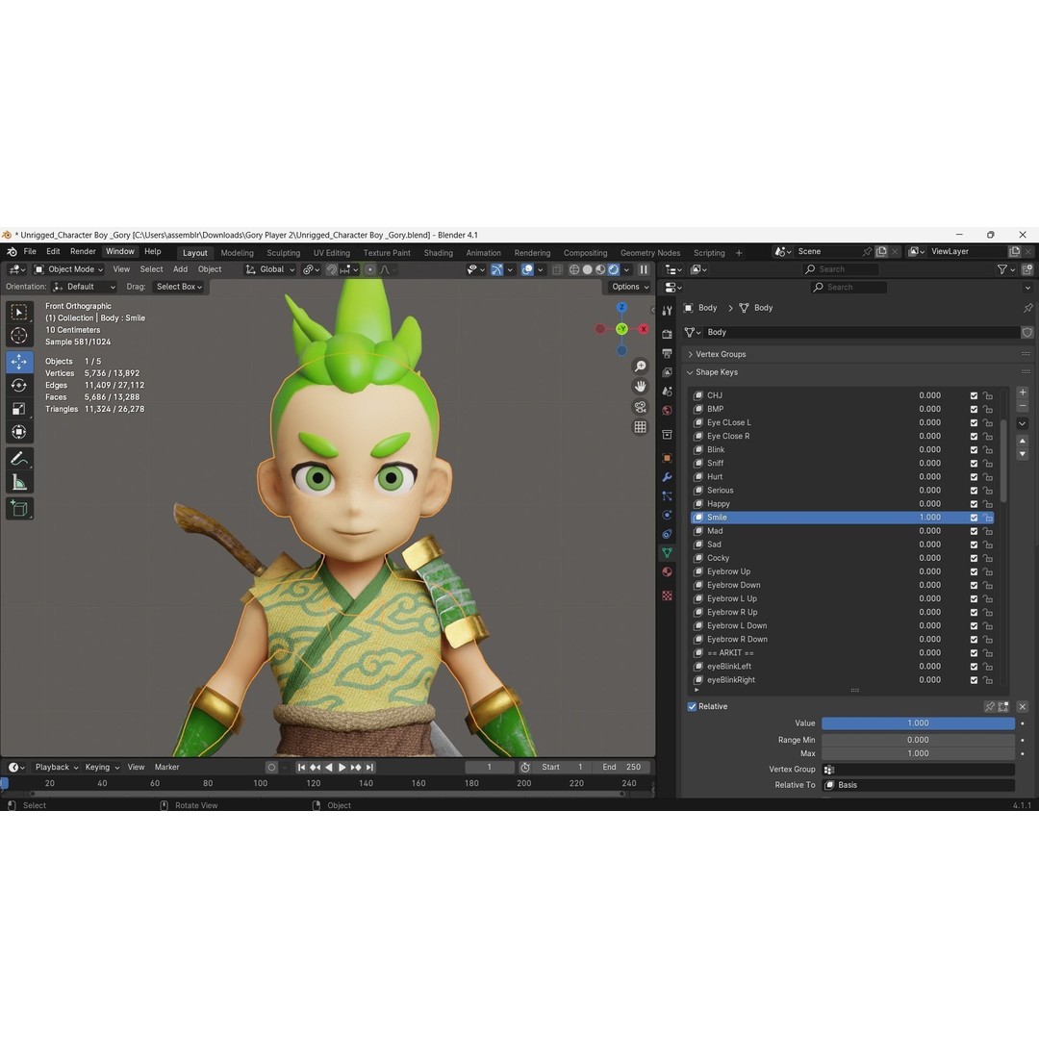This screenshot has height=1039, width=1039.
Task: Click the Range Min field
Action: (918, 740)
